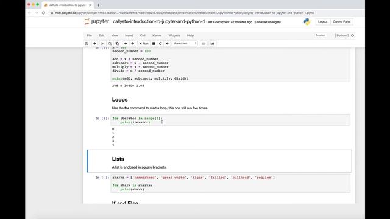This screenshot has height=219, width=390.
Task: Click the (unsaved changes) status text
Action: 268,22
